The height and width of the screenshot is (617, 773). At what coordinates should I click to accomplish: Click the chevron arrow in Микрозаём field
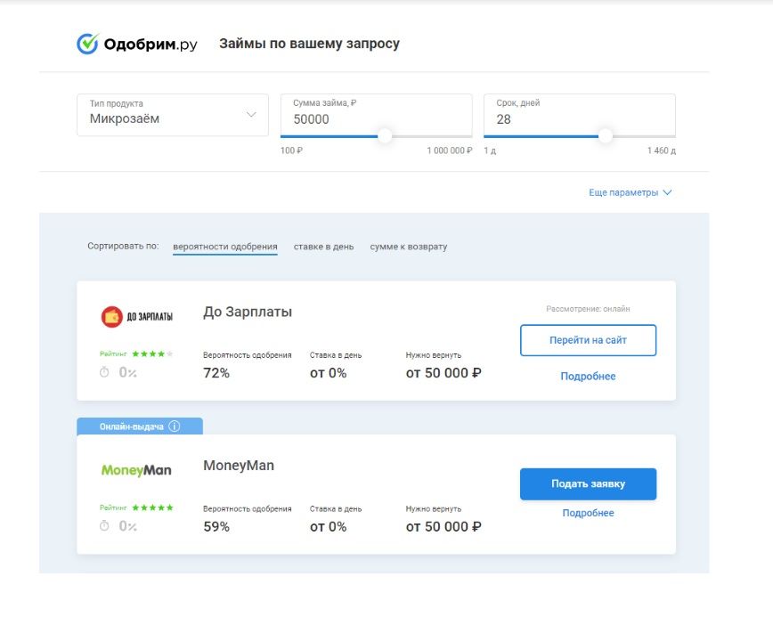(x=251, y=115)
